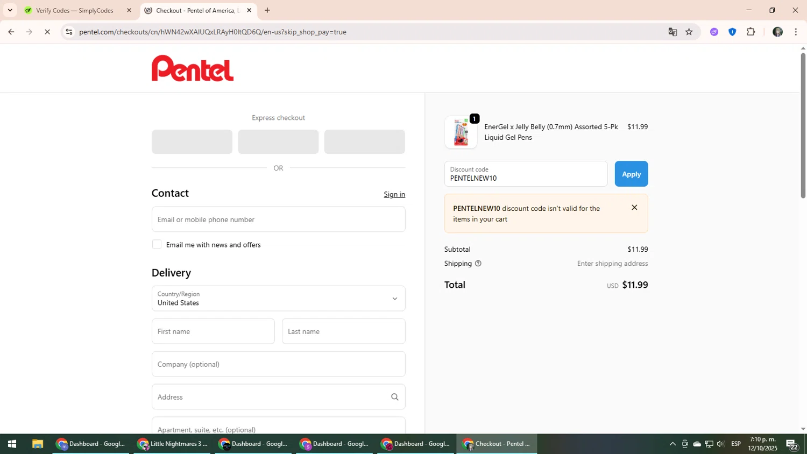Expand the Country/Region dropdown
Image resolution: width=807 pixels, height=454 pixels.
tap(278, 299)
